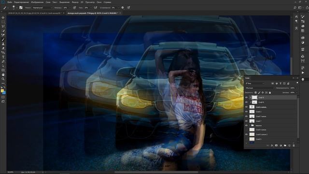
Task: Open the Фильтр menu
Action: 75,2
